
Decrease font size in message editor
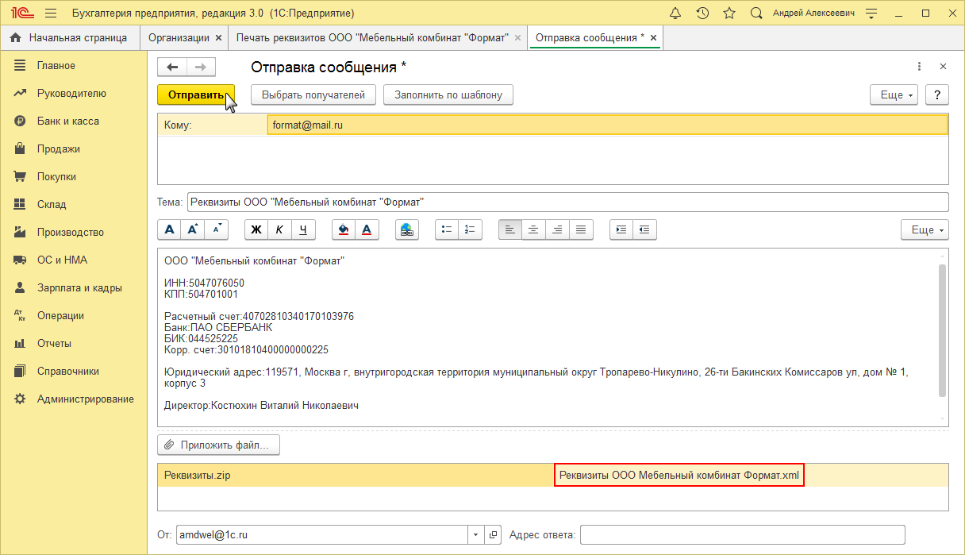coord(216,229)
